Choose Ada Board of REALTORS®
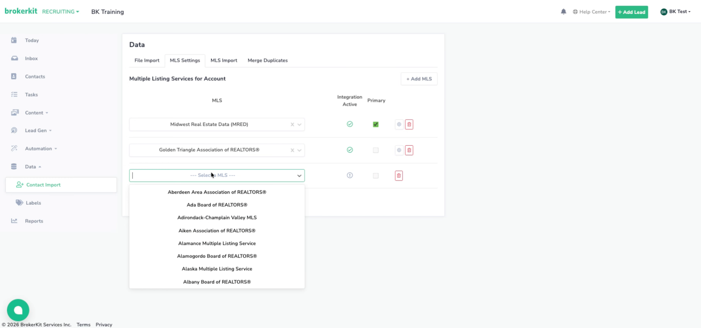The height and width of the screenshot is (328, 701). 217,205
